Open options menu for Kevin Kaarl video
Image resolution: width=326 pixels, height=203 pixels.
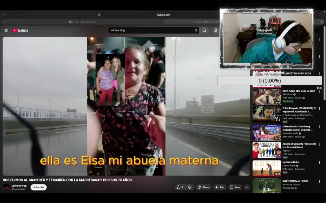click(x=320, y=91)
